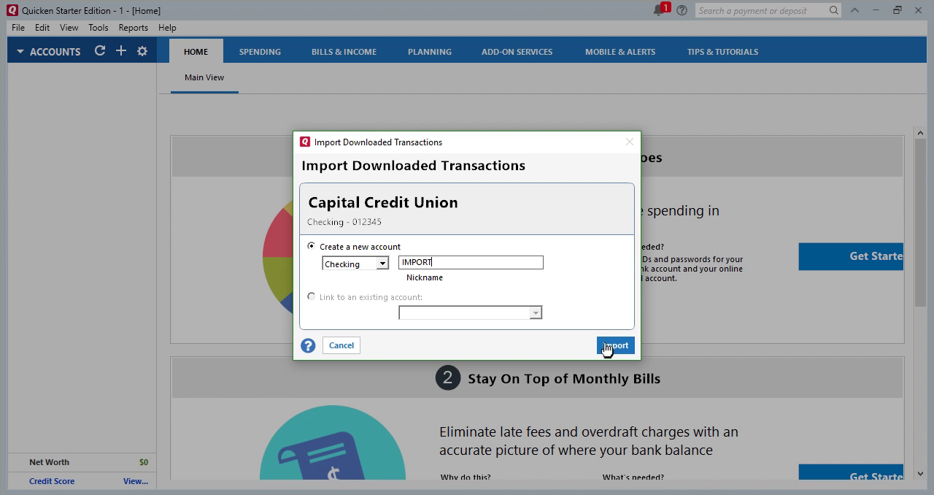Viewport: 934px width, 495px height.
Task: Open the existing account dropdown list
Action: [x=536, y=312]
